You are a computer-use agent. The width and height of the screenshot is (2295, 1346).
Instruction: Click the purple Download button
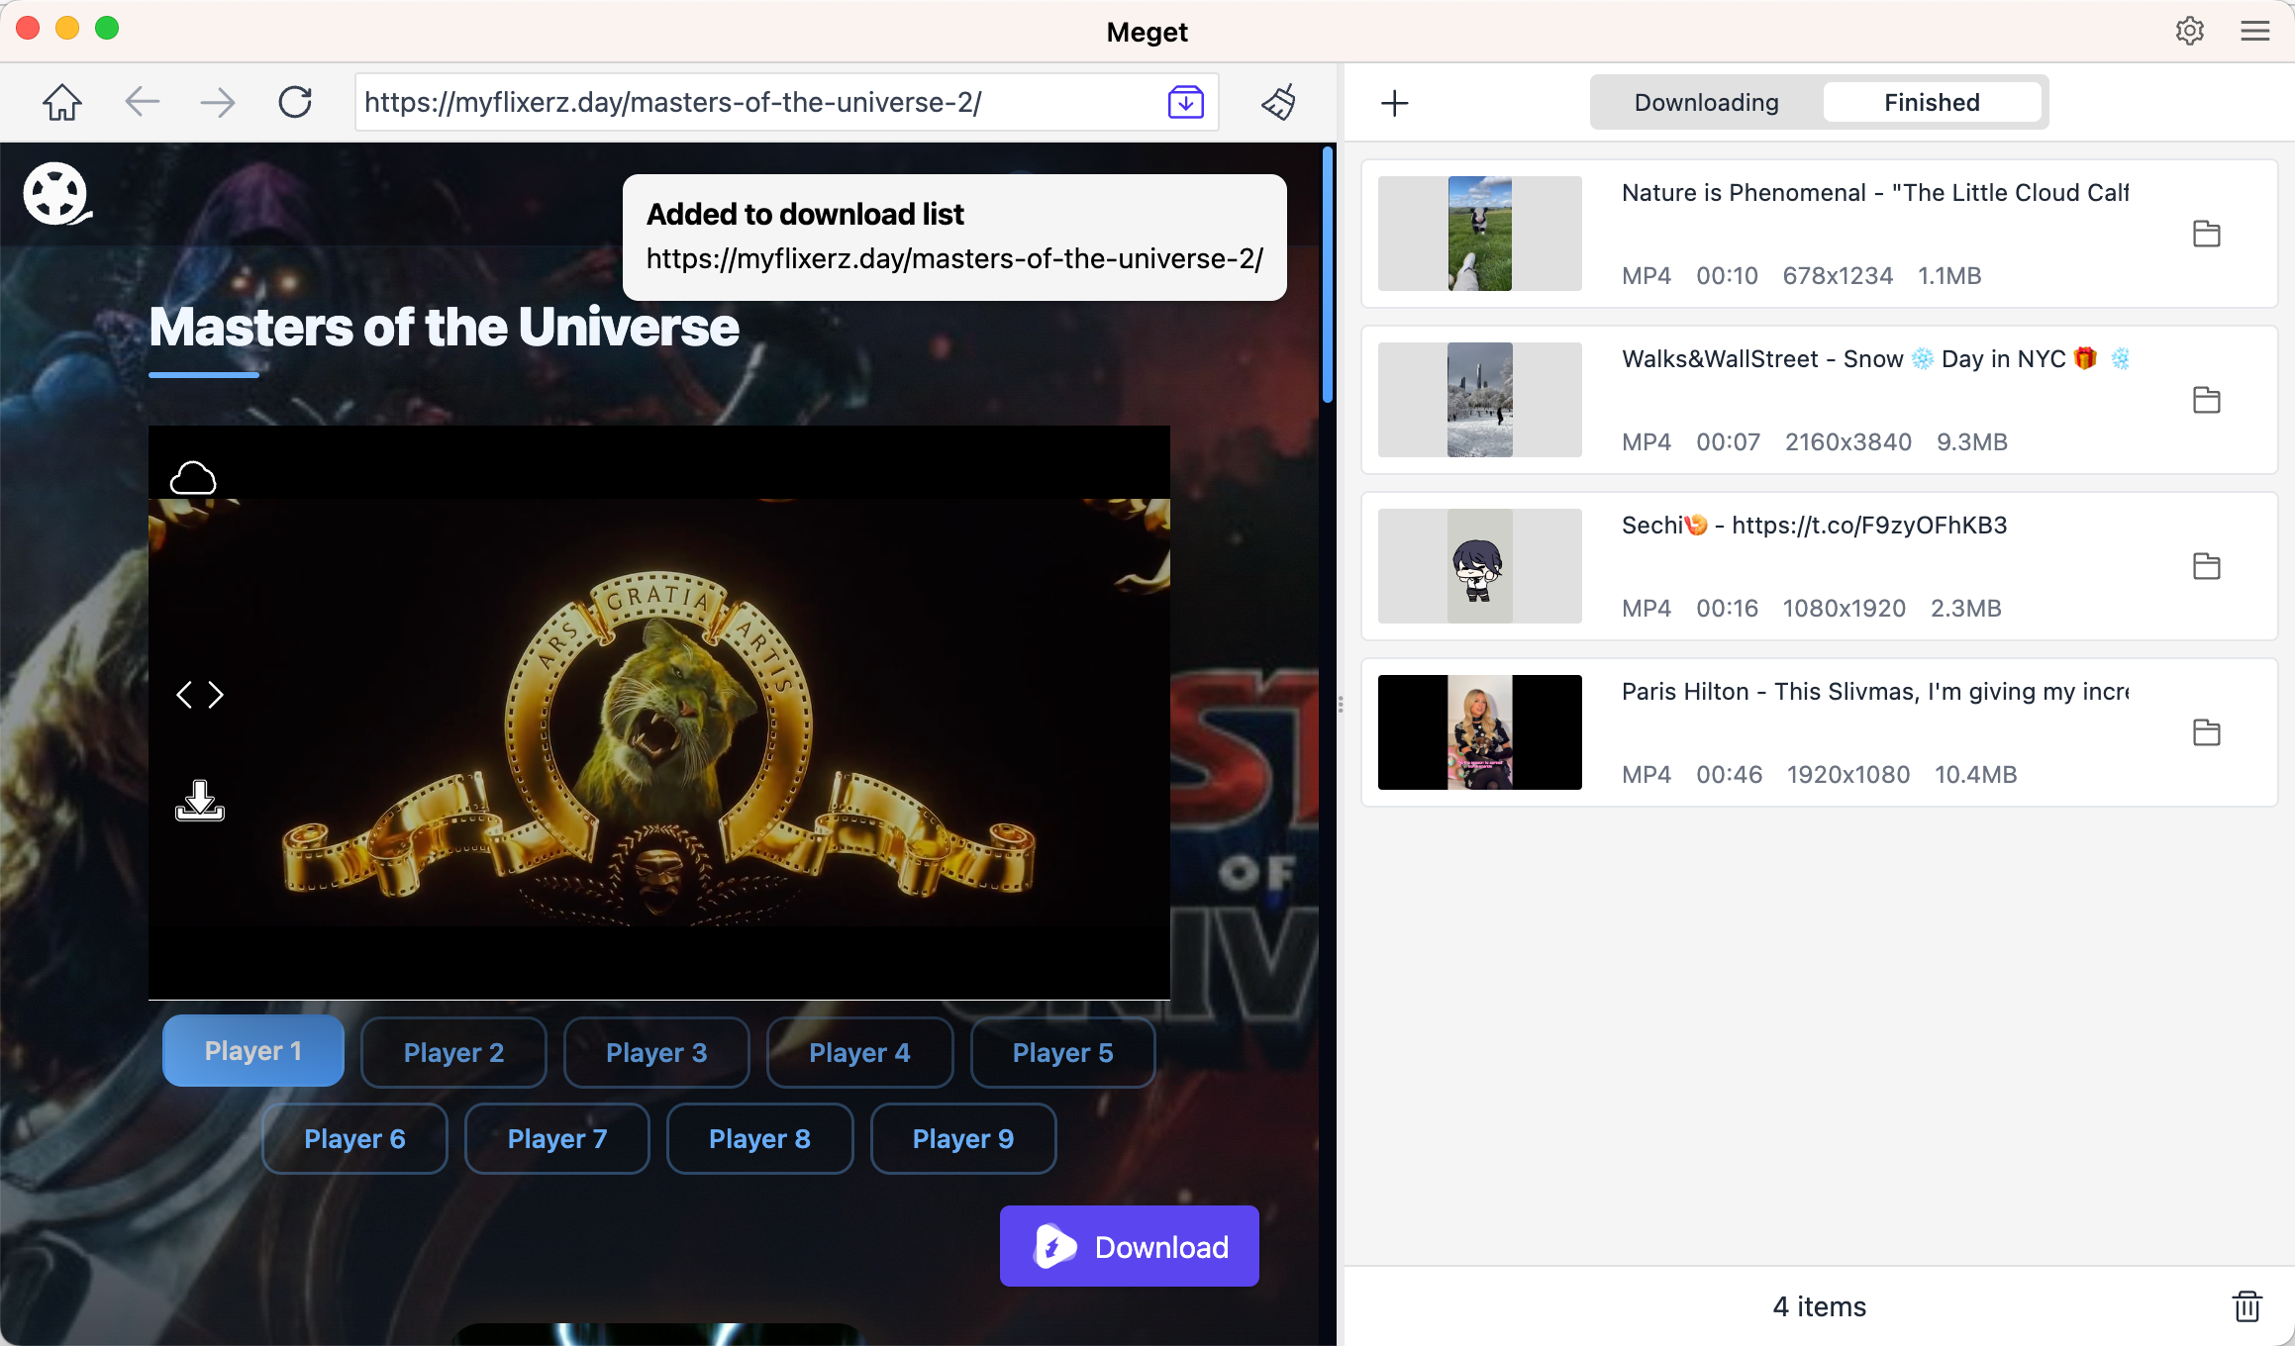tap(1130, 1246)
